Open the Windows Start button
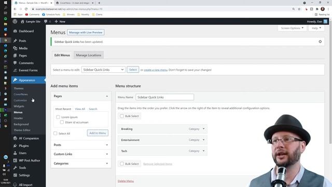Viewport: 332px width, 187px height. click(6, 3)
